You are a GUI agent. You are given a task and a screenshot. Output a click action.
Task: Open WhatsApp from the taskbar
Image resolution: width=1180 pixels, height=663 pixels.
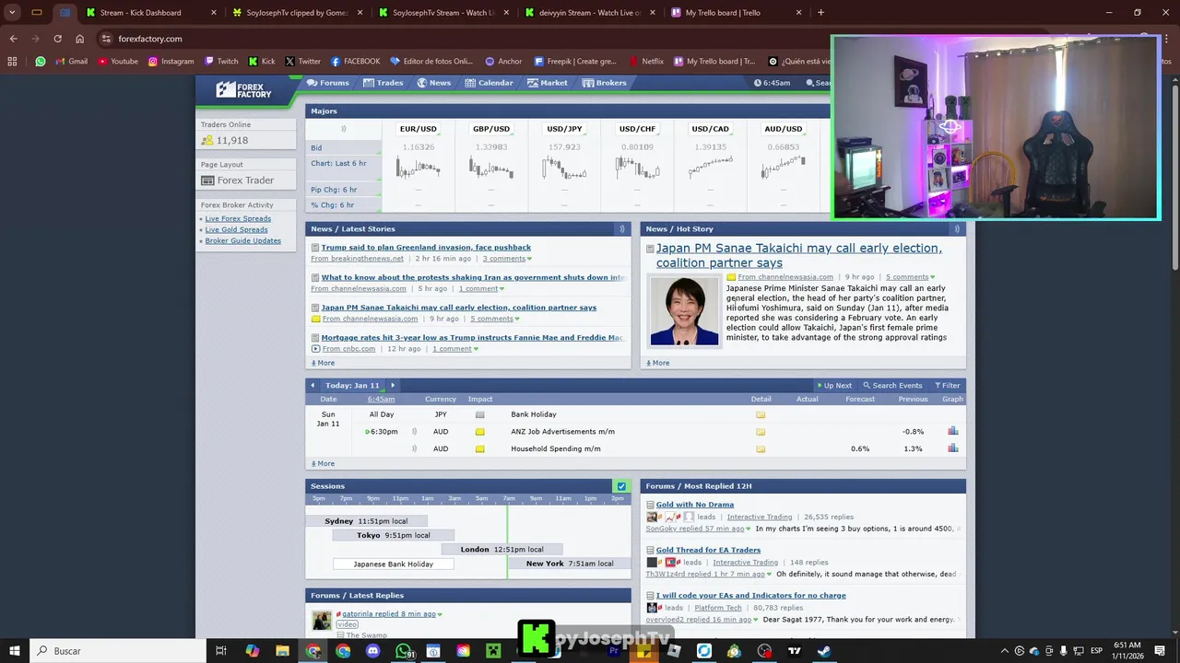(403, 651)
